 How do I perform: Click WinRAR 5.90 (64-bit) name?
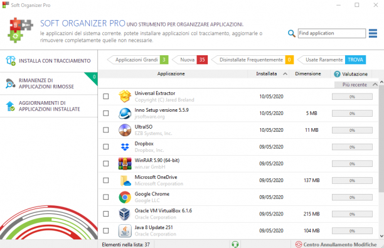pyautogui.click(x=157, y=160)
